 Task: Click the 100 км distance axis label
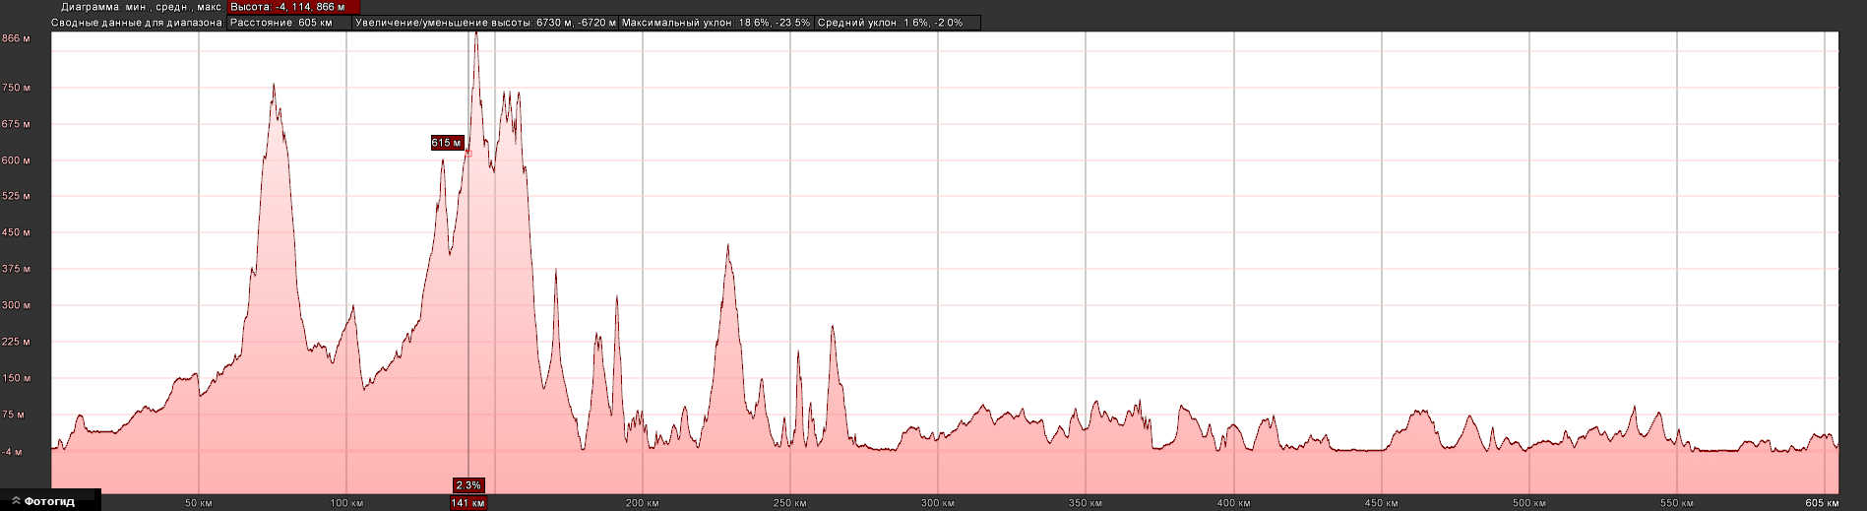point(346,503)
